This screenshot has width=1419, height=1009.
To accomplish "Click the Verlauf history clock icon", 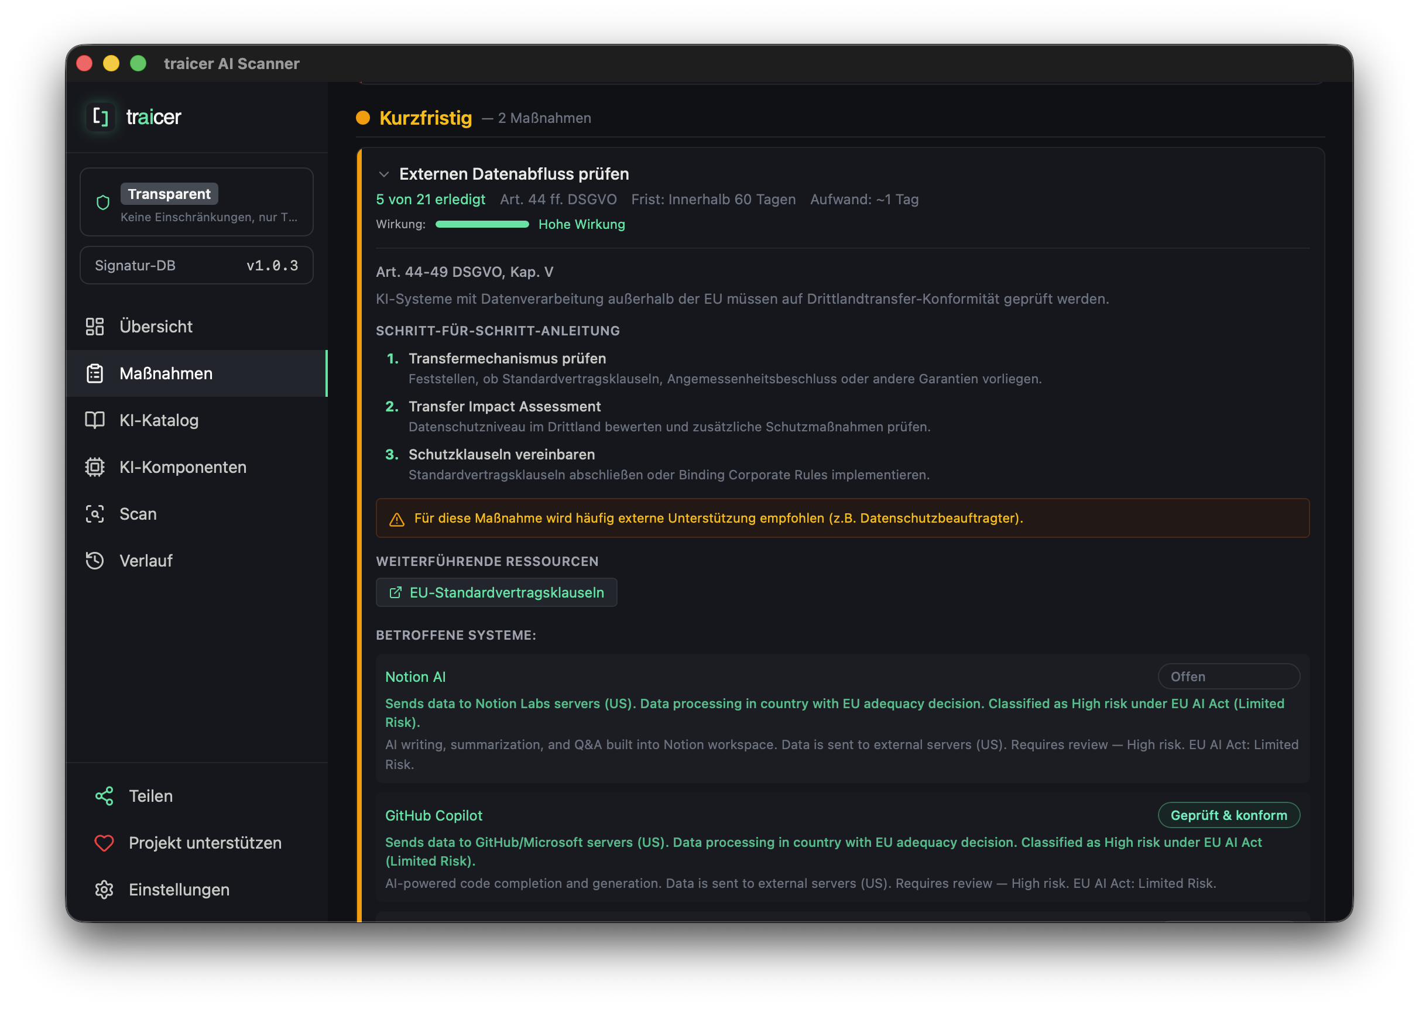I will tap(94, 561).
